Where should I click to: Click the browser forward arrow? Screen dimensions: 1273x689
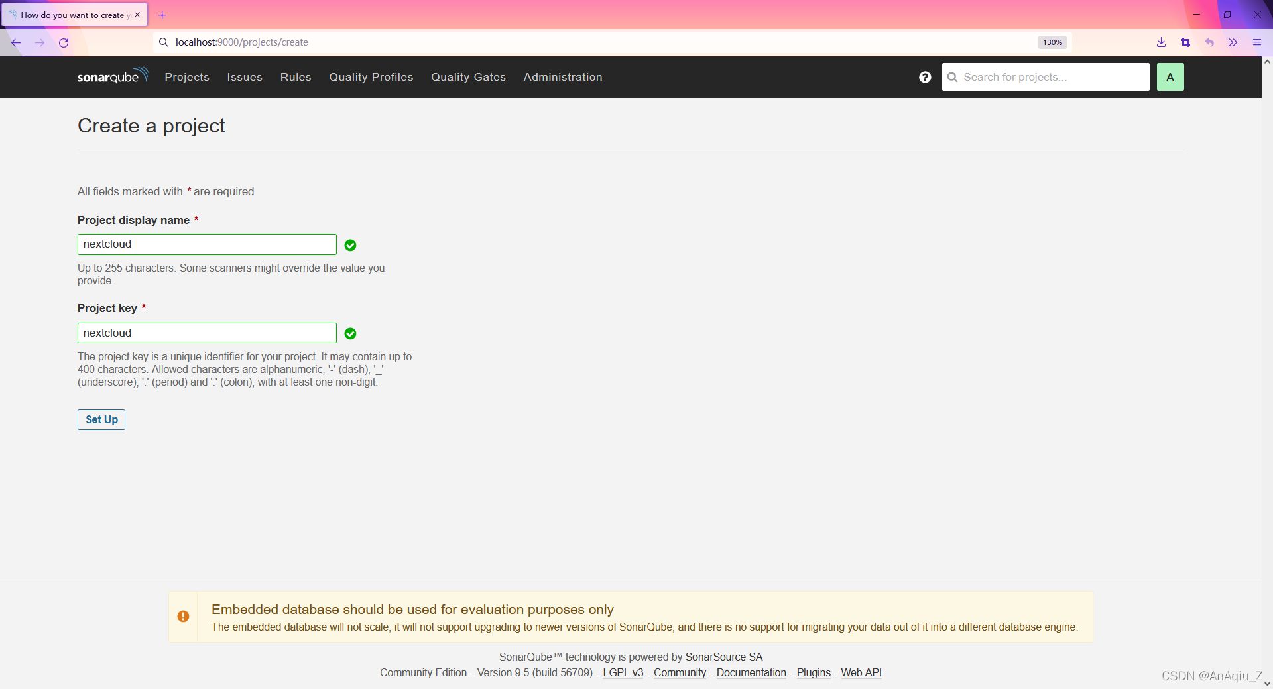tap(40, 42)
